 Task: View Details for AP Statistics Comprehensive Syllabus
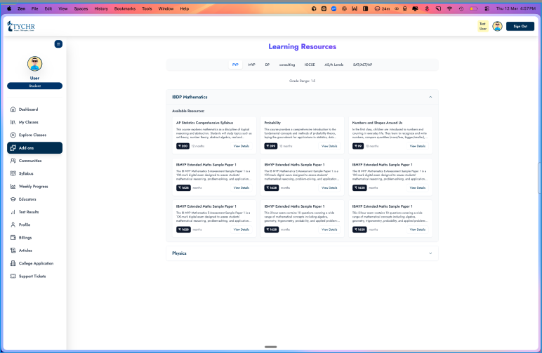click(241, 146)
